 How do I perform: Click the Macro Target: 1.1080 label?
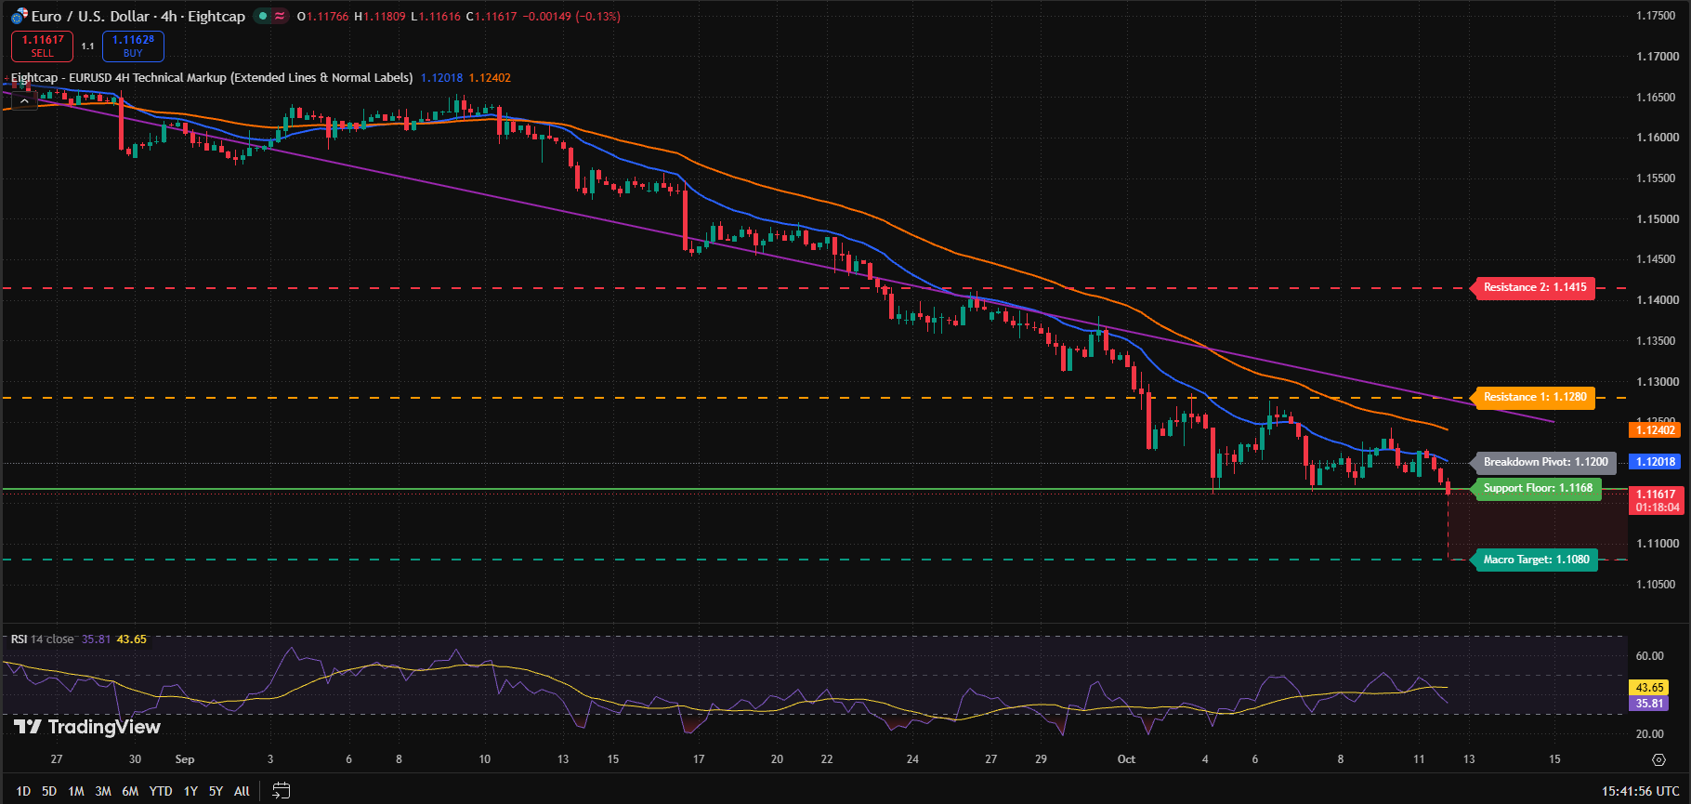click(x=1536, y=560)
